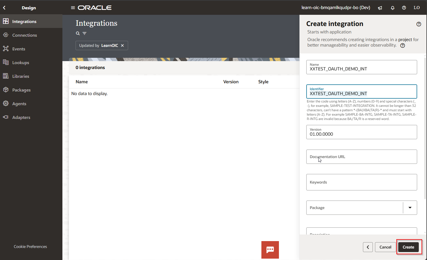Click the help icon in top header

click(404, 8)
